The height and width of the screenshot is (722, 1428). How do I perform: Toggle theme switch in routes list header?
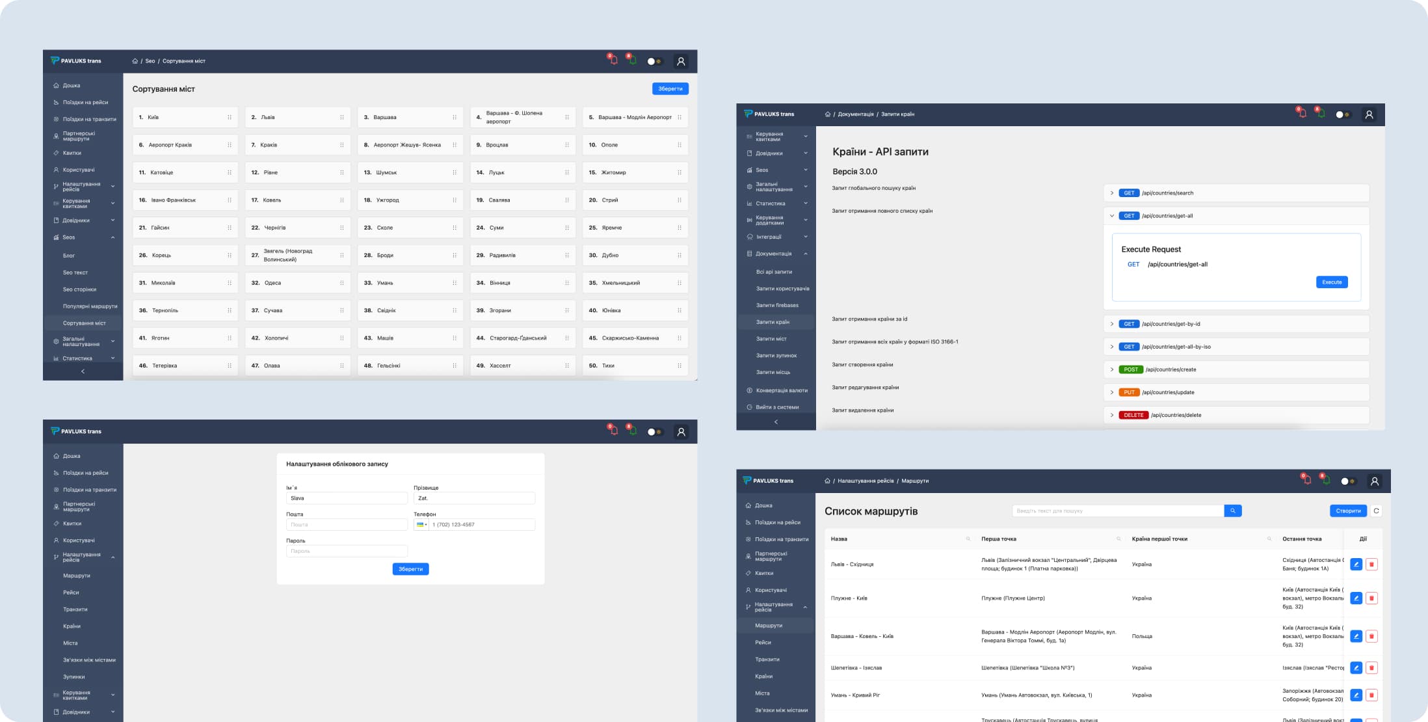pos(1347,481)
